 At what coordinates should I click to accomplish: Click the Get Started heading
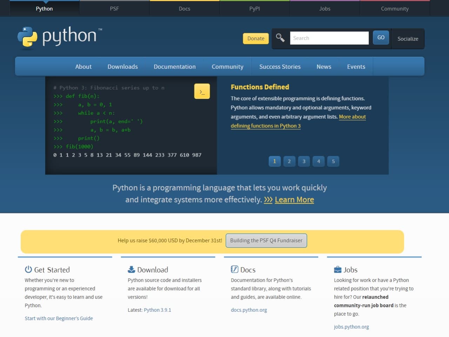52,270
